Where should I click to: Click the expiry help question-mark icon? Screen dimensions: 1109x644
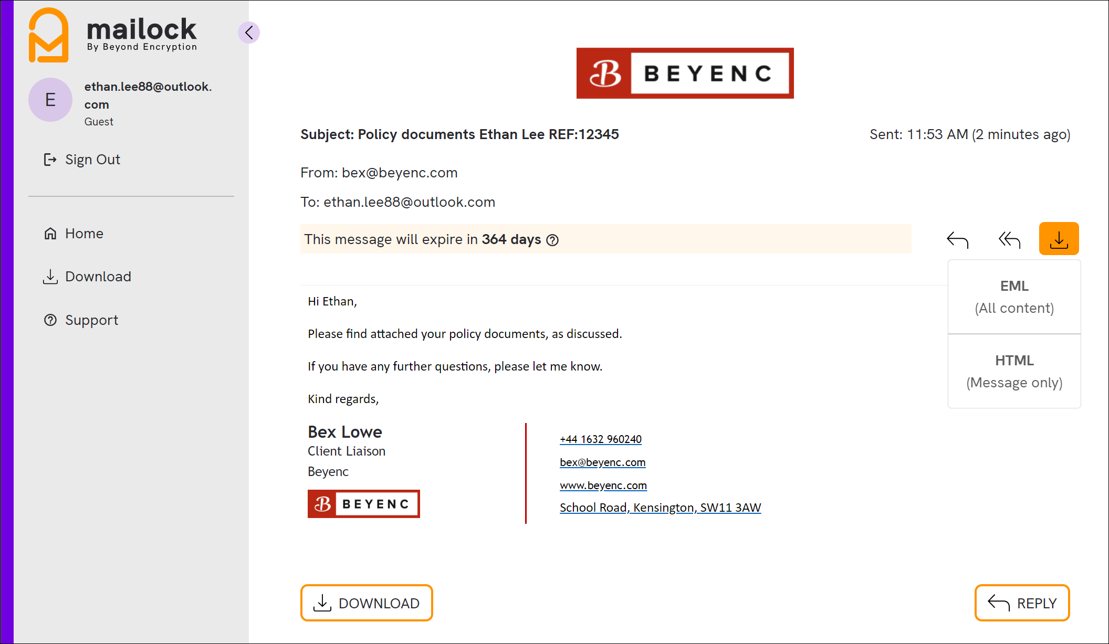tap(552, 240)
